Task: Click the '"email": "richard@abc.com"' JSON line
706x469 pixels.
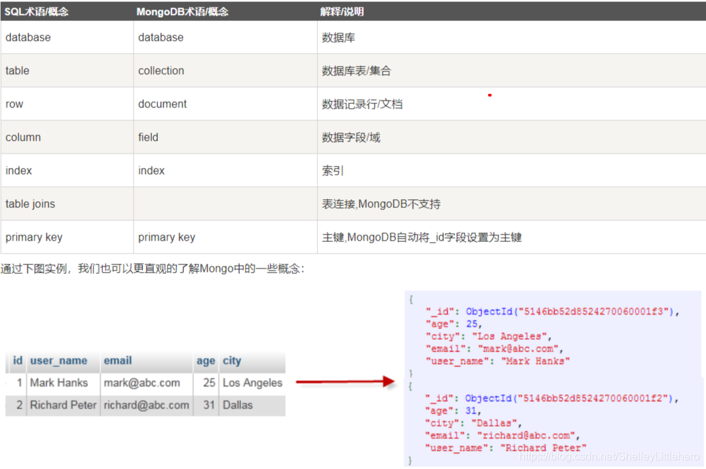Action: tap(502, 435)
